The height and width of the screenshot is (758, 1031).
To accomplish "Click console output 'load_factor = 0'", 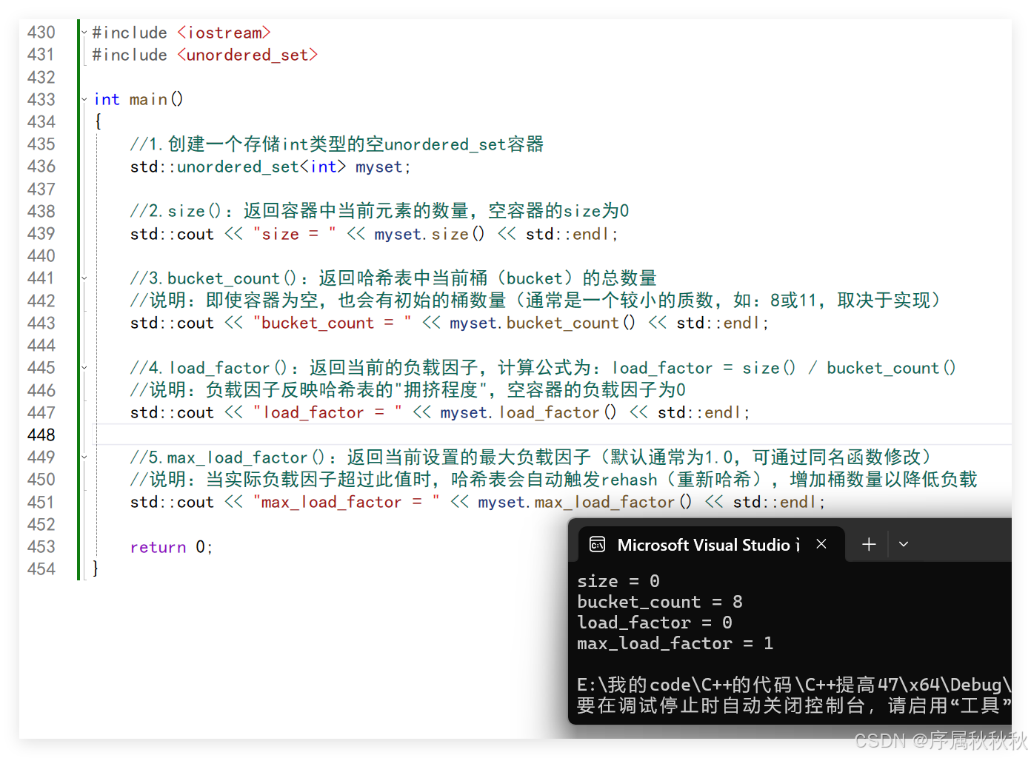I will 655,623.
